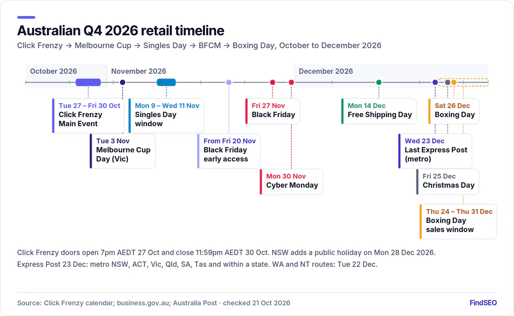Click the "From Fri 20 Nov" date label
Image resolution: width=514 pixels, height=316 pixels.
pyautogui.click(x=230, y=141)
